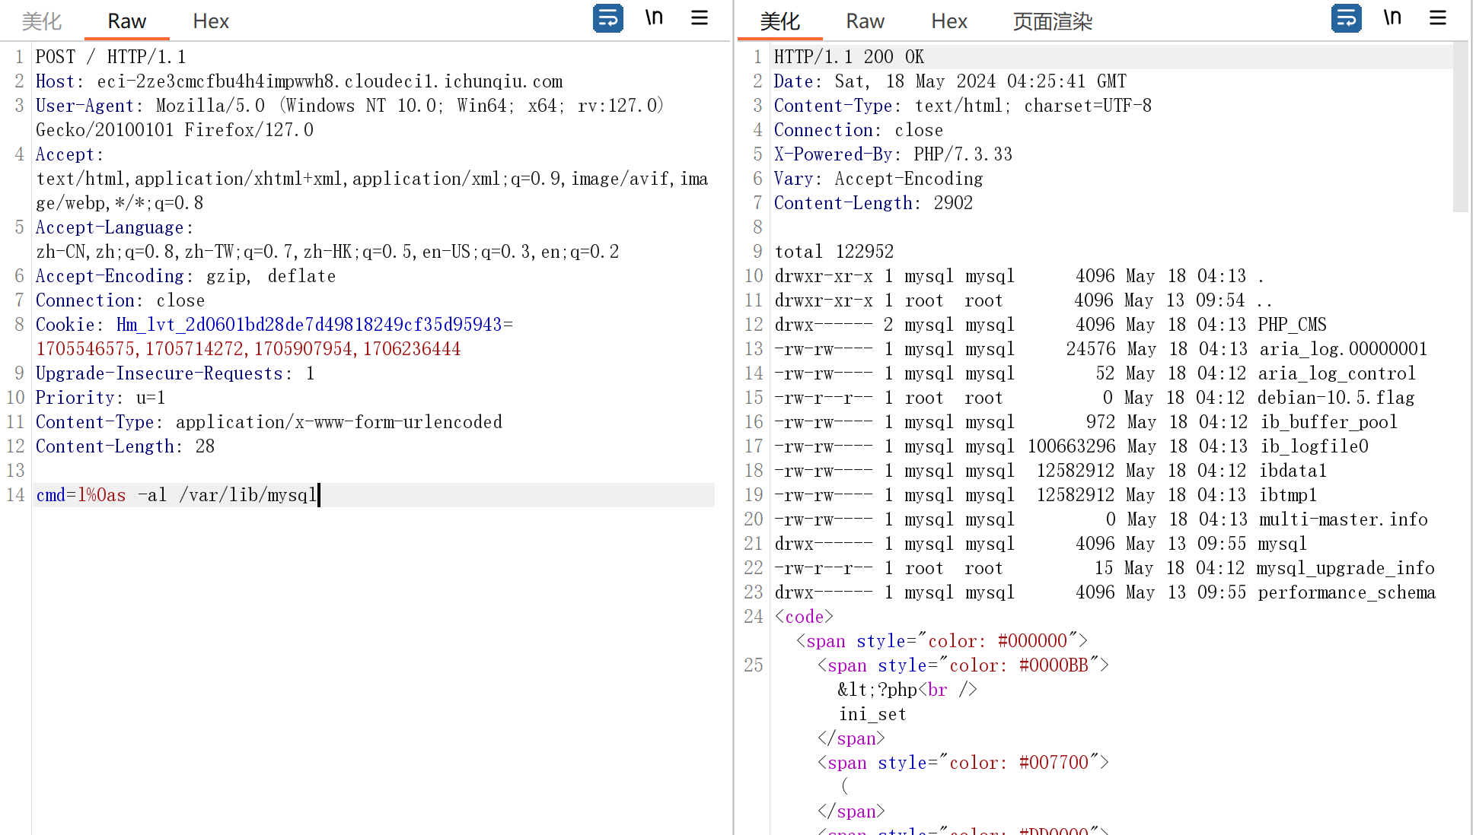This screenshot has height=835, width=1476.
Task: Click the Accept-Language header name
Action: pos(110,227)
